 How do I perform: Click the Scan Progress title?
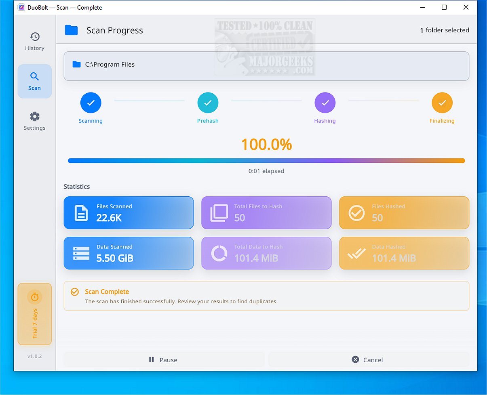[x=115, y=30]
